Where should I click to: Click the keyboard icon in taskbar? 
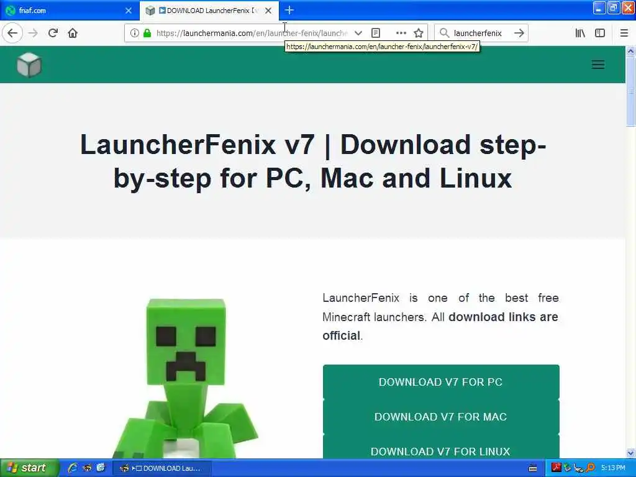coord(532,468)
